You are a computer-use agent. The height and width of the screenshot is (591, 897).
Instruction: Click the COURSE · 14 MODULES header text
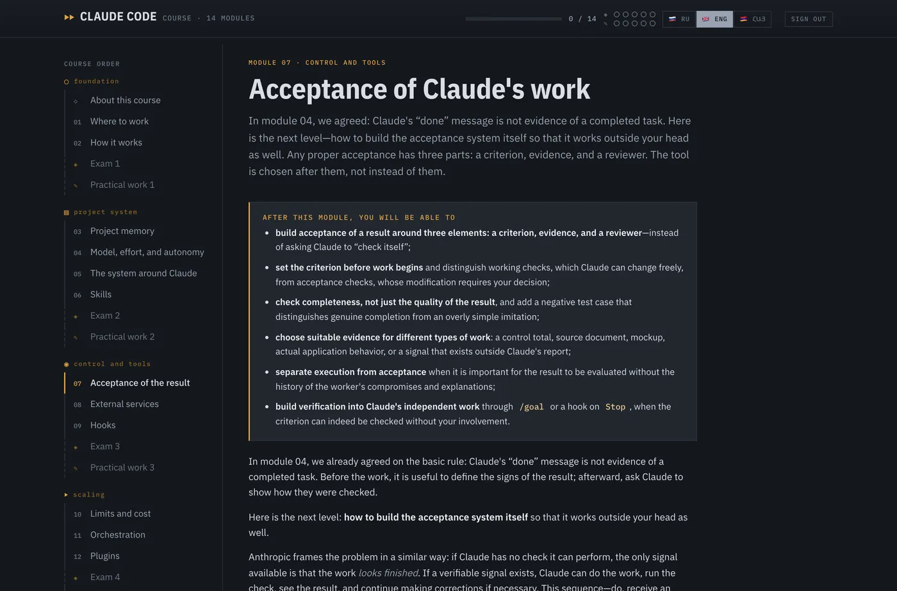(x=209, y=19)
